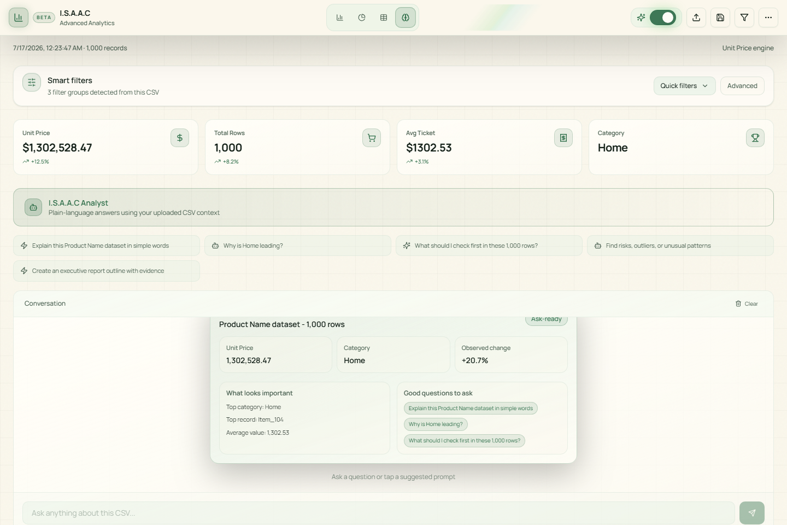
Task: Click the +12.5% Unit Price trend
Action: (x=36, y=162)
